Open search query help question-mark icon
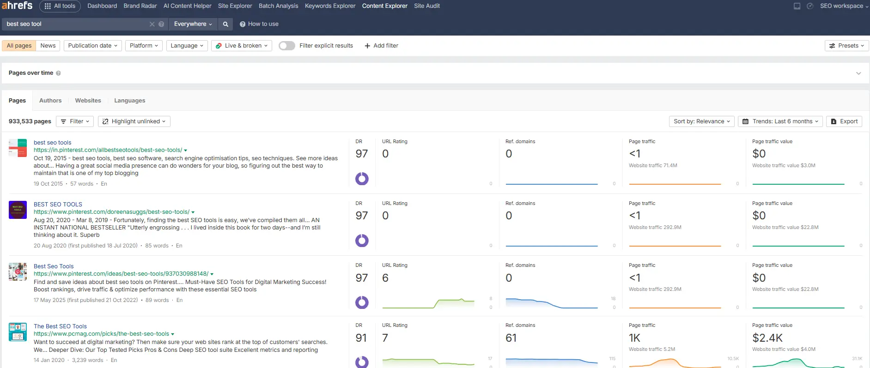This screenshot has height=368, width=870. [x=161, y=24]
